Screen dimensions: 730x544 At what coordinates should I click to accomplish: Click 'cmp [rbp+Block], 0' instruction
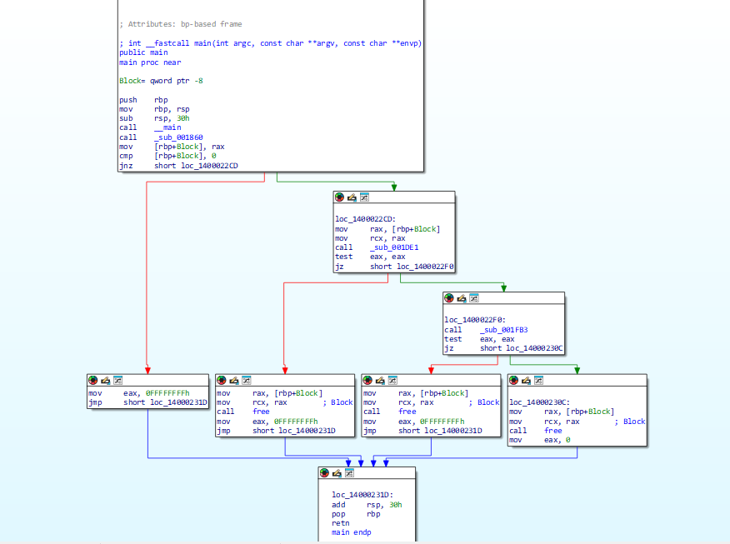tap(167, 156)
